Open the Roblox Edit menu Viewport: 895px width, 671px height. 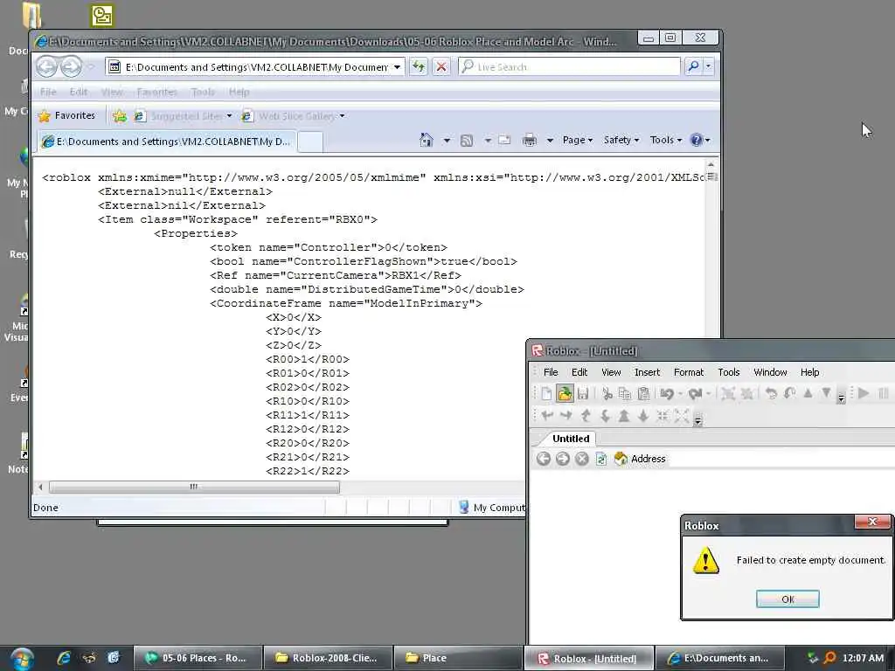pos(579,372)
